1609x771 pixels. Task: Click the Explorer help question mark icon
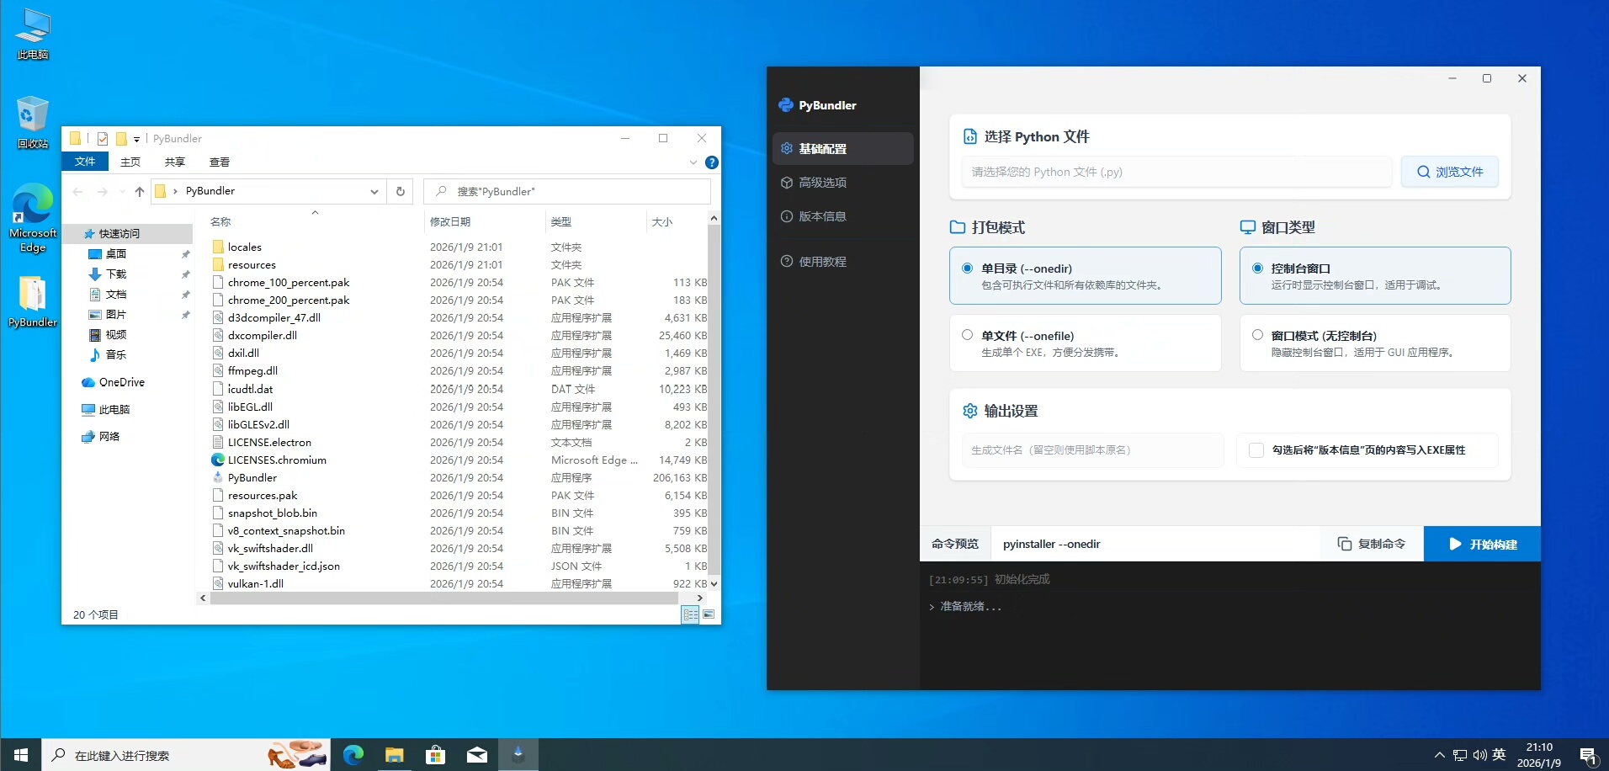[711, 162]
